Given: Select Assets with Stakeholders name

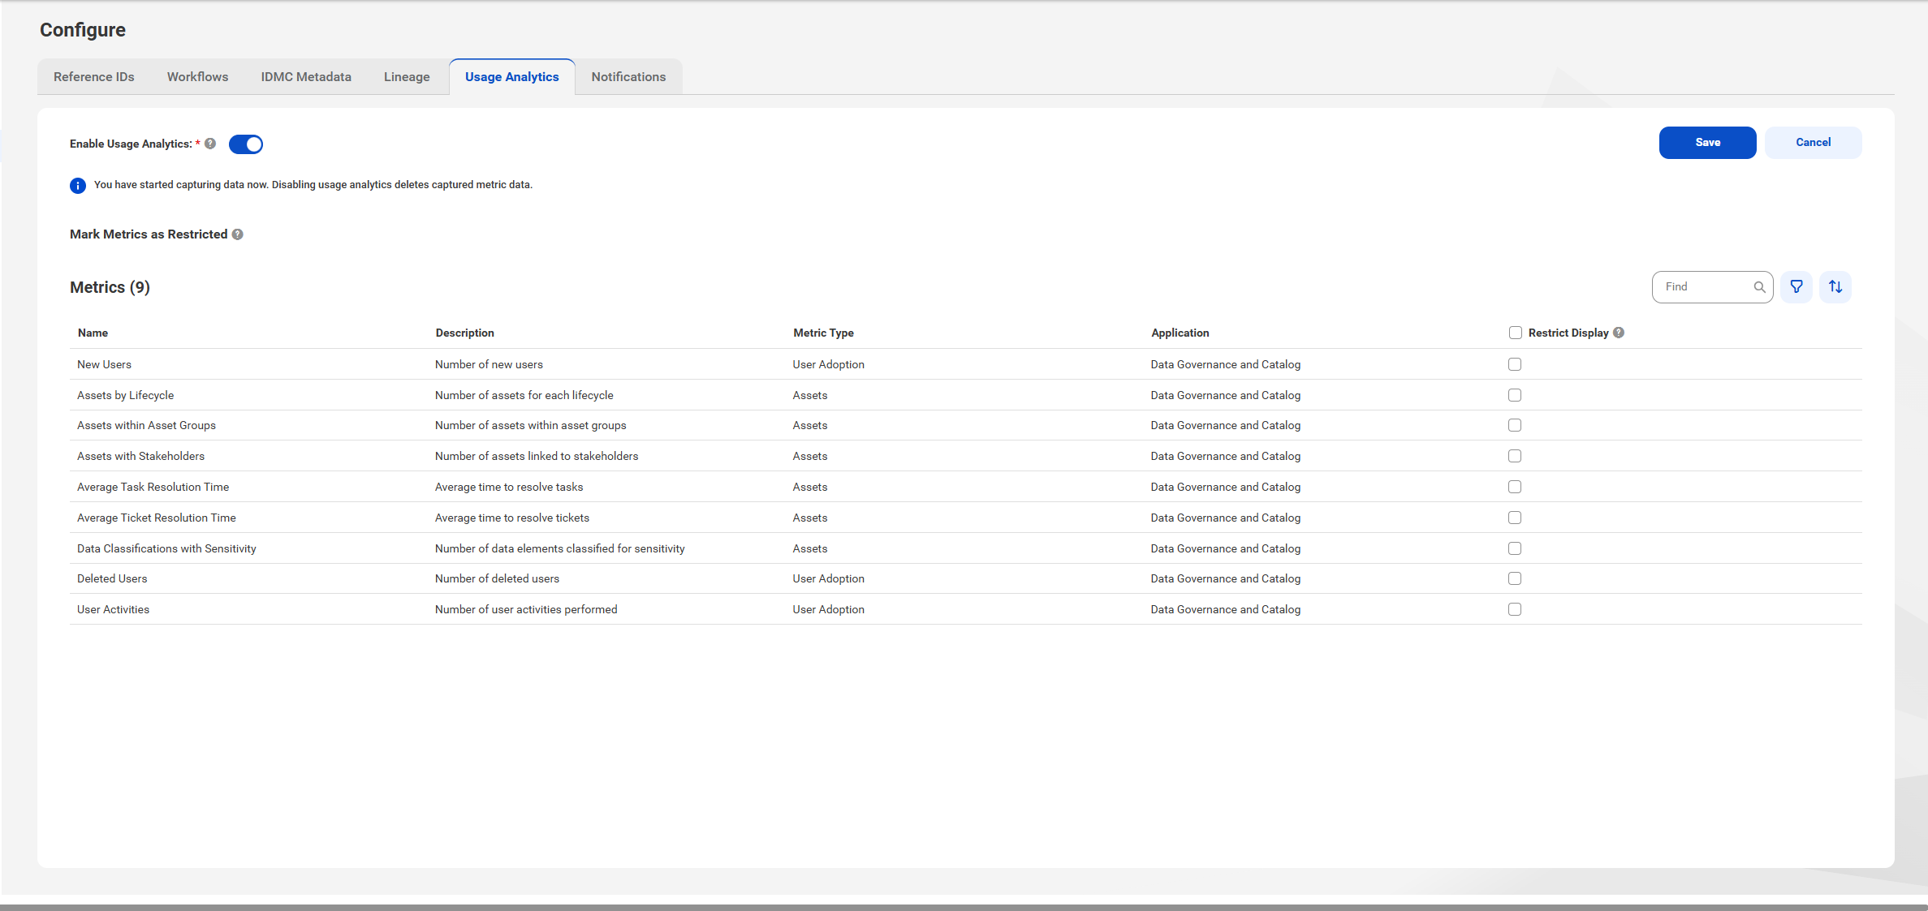Looking at the screenshot, I should [x=141, y=457].
